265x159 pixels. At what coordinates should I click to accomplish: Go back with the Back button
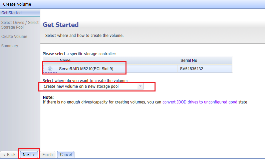click(x=9, y=155)
